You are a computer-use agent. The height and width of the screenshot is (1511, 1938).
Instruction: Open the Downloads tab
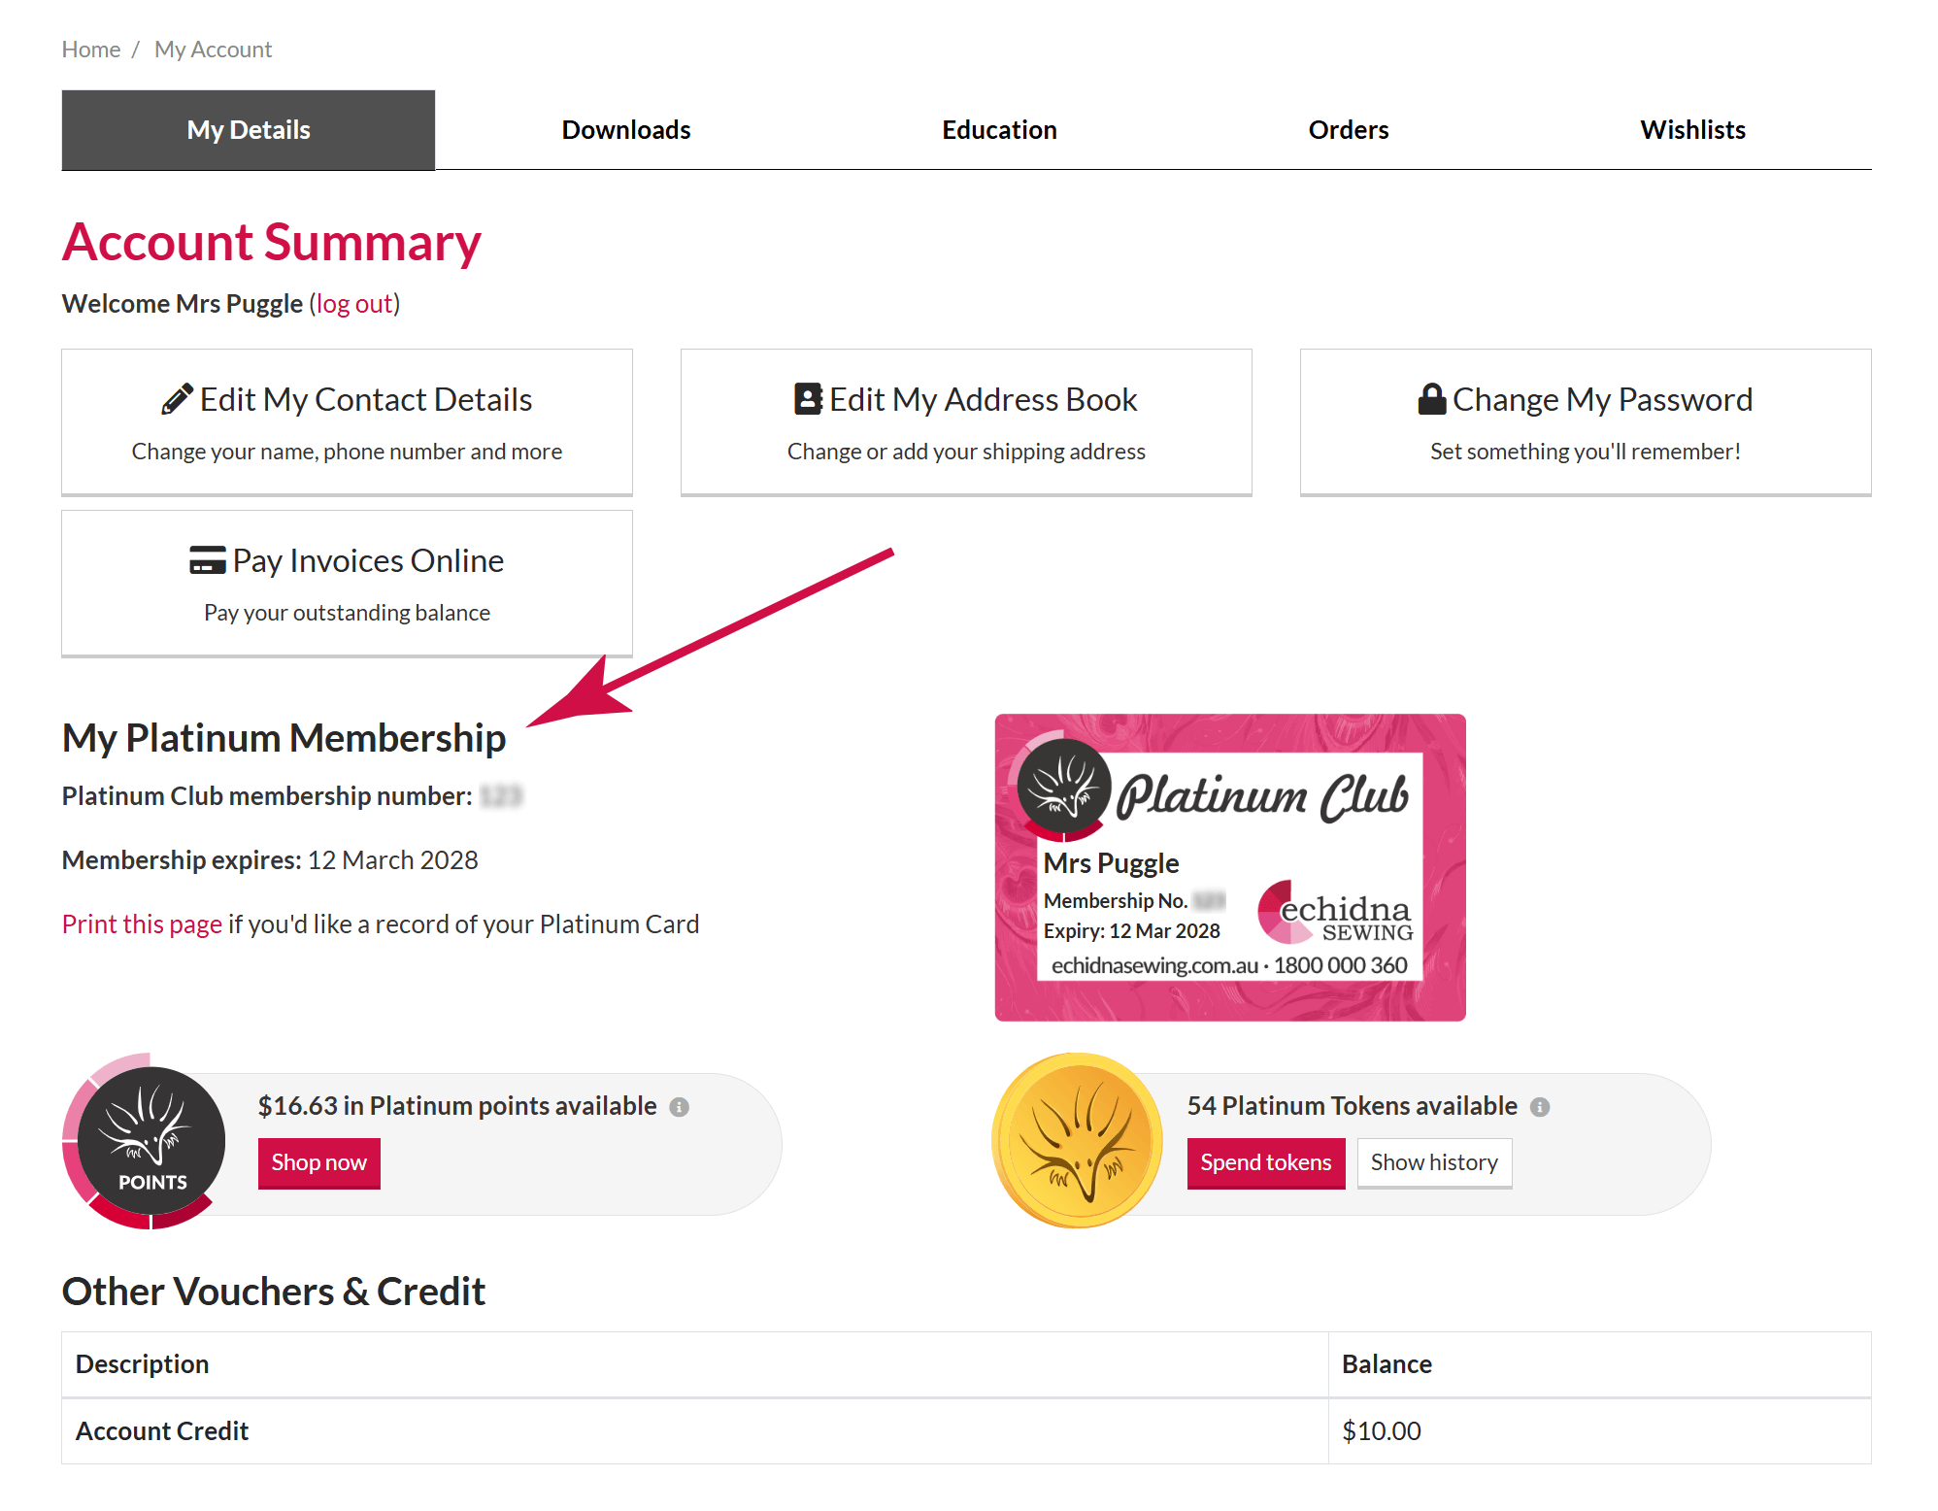[x=626, y=130]
